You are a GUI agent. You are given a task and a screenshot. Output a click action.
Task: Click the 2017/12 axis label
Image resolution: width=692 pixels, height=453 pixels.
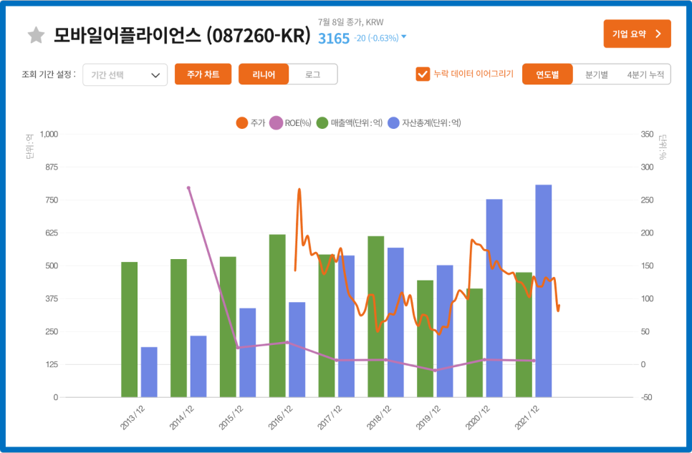pyautogui.click(x=330, y=417)
